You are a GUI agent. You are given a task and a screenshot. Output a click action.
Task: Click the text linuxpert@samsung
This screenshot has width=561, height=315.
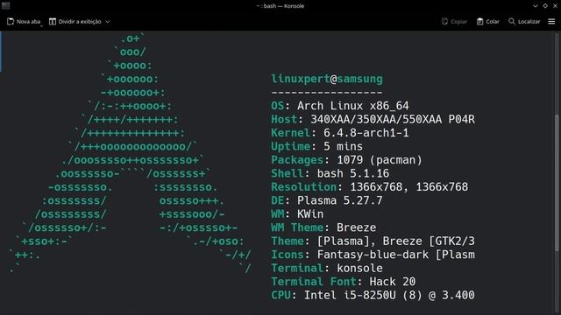point(327,79)
